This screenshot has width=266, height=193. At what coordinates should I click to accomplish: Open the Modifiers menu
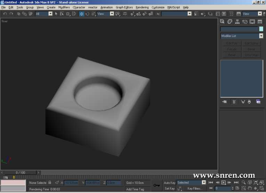(x=64, y=7)
